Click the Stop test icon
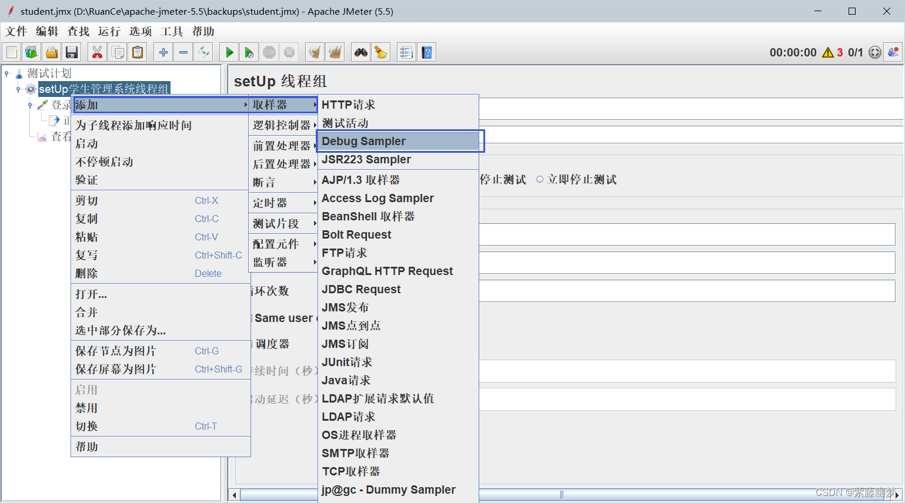905x503 pixels. point(269,52)
